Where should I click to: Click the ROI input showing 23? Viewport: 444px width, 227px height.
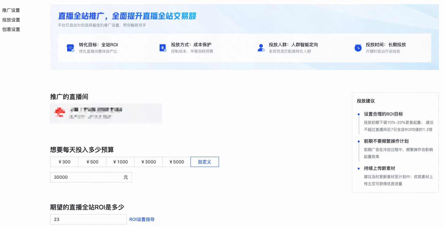point(89,219)
